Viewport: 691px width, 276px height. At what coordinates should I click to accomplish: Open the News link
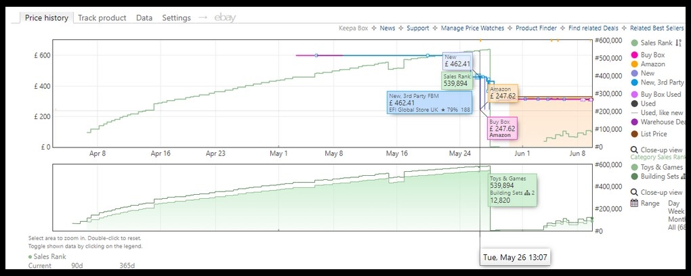click(x=388, y=28)
